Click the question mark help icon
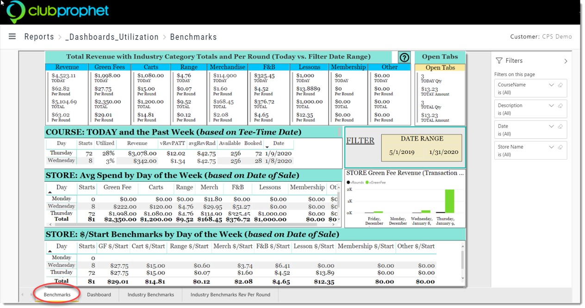 pos(405,57)
